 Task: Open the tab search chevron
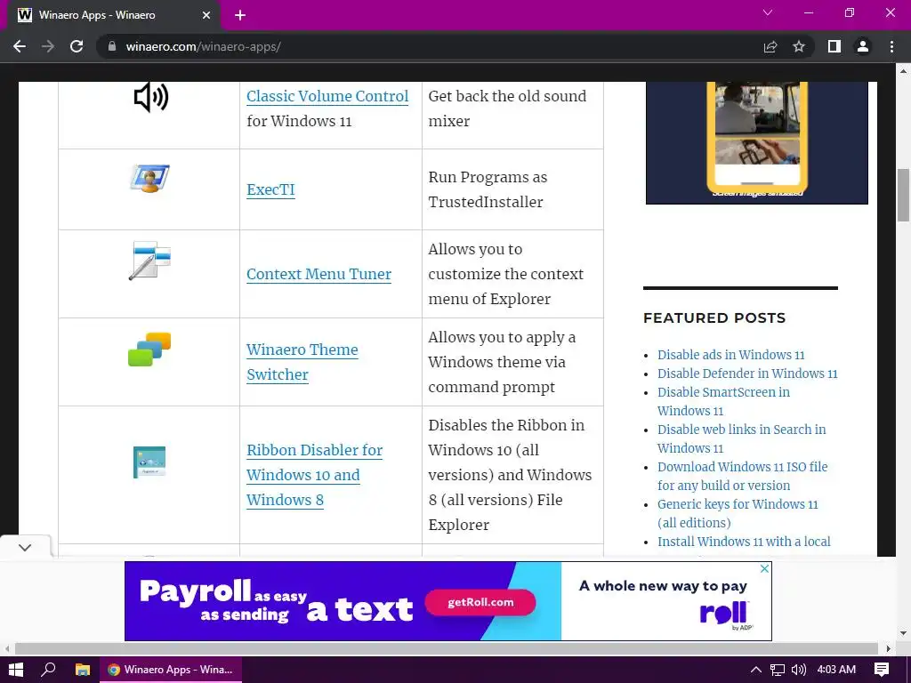[x=768, y=12]
